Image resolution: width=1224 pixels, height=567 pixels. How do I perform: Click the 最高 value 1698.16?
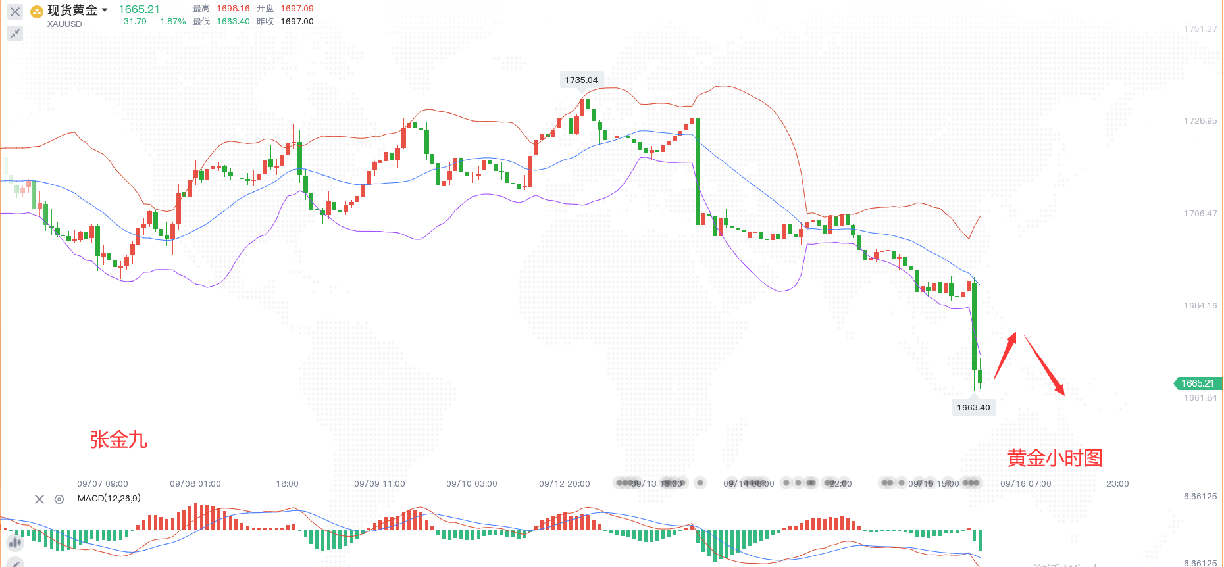pos(234,9)
